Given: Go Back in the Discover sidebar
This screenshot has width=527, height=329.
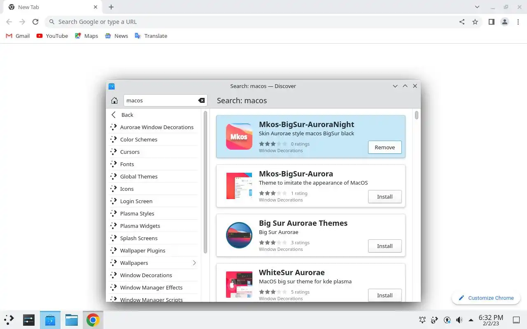Looking at the screenshot, I should 154,115.
